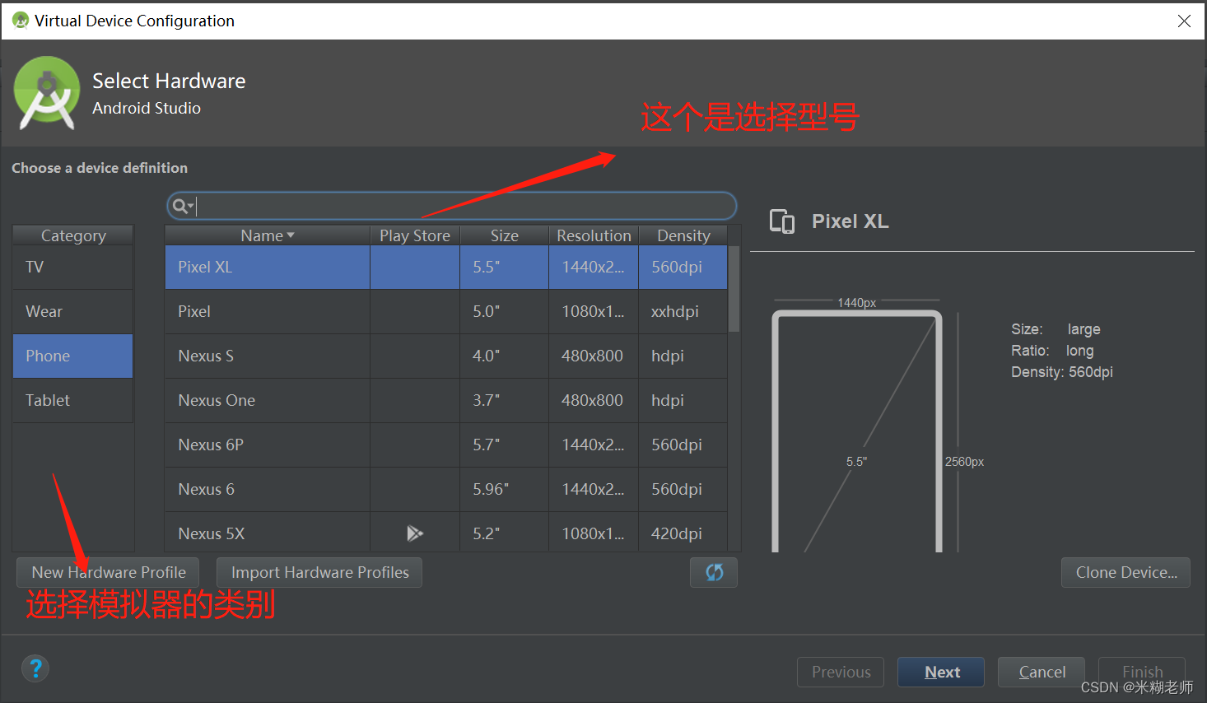
Task: Select the Nexus 6P device row
Action: [446, 445]
